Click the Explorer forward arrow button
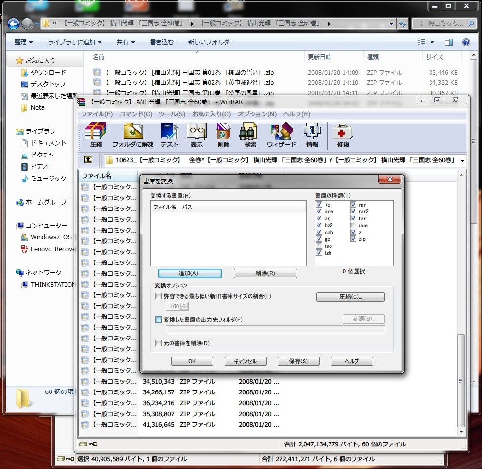 [27, 24]
